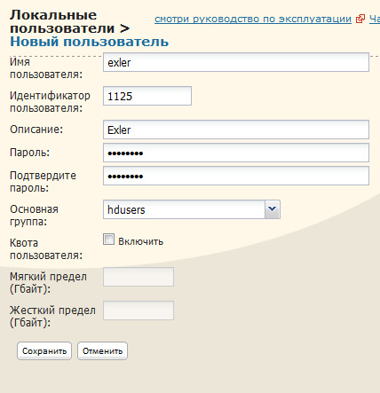
Task: Expand the 'Основная группа' dropdown arrow
Action: pos(273,209)
